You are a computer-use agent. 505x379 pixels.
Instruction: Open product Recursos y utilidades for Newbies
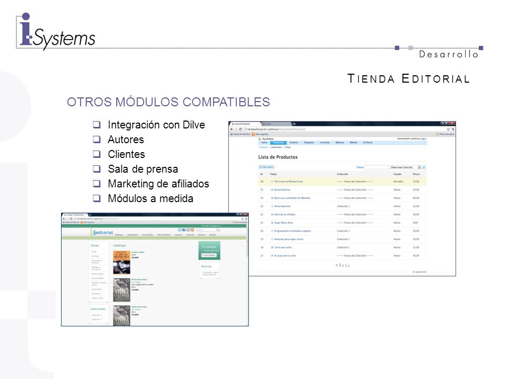point(292,198)
